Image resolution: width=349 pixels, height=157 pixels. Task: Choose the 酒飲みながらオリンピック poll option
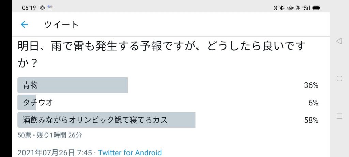106,120
